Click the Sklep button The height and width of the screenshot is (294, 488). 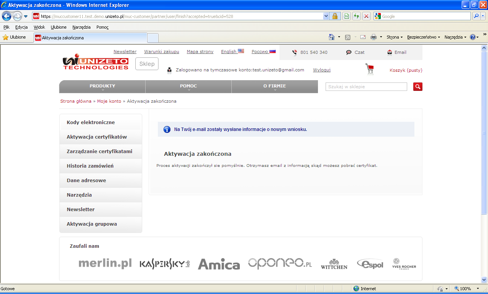click(147, 64)
